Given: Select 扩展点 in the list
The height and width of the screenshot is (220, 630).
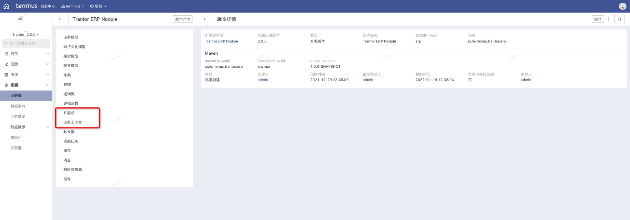Looking at the screenshot, I should 69,113.
